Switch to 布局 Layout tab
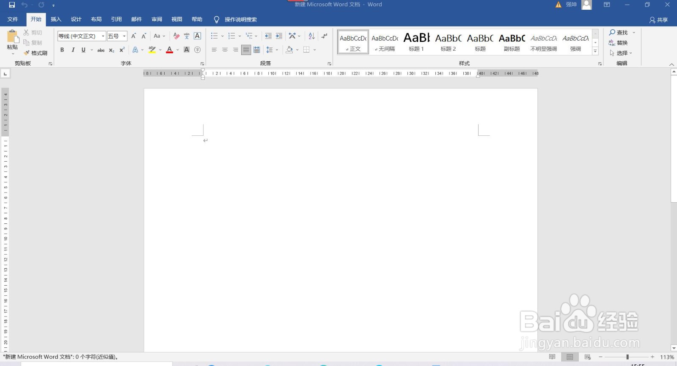Image resolution: width=677 pixels, height=366 pixels. (96, 19)
